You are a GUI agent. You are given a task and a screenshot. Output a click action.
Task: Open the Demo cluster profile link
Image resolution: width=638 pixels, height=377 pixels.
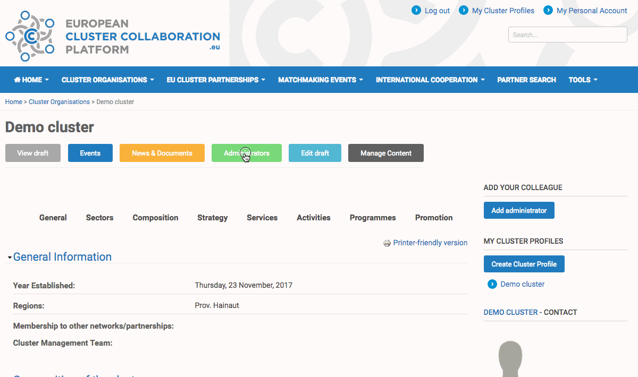[523, 284]
